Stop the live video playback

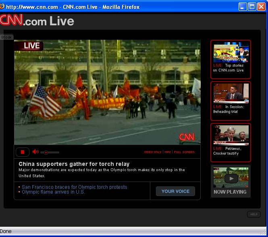pos(23,152)
